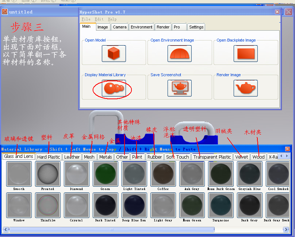Close the Material Library panel
Viewport: 295px width, 237px height.
(x=287, y=149)
